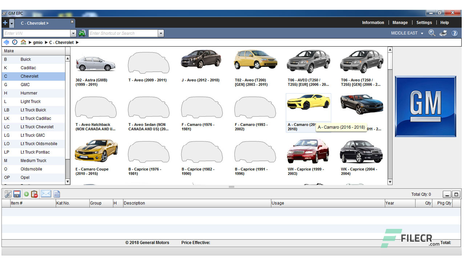The width and height of the screenshot is (465, 262).
Task: Select Light Truck in the Make list
Action: click(x=33, y=102)
